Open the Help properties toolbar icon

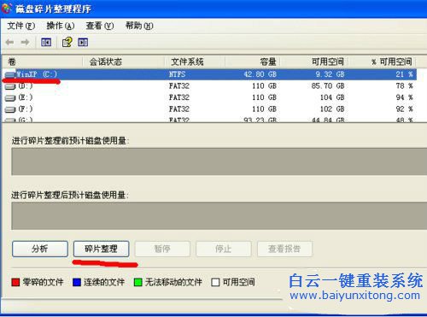tap(67, 42)
